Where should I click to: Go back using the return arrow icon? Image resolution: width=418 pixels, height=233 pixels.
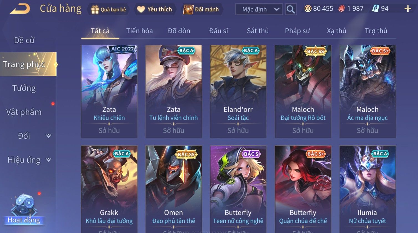(20, 9)
